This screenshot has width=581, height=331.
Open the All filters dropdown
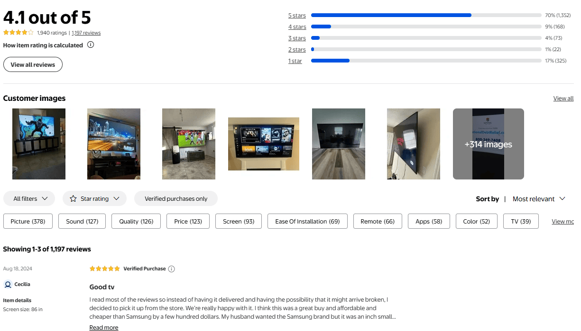coord(29,198)
